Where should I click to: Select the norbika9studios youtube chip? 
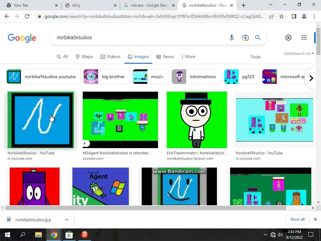(44, 77)
